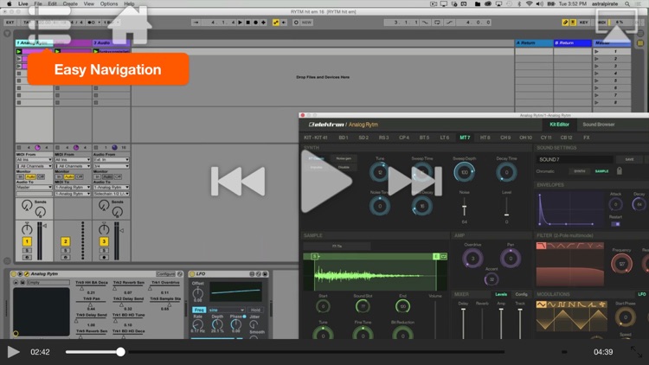This screenshot has height=365, width=649.
Task: Toggle the KEY map mode button
Action: click(583, 22)
